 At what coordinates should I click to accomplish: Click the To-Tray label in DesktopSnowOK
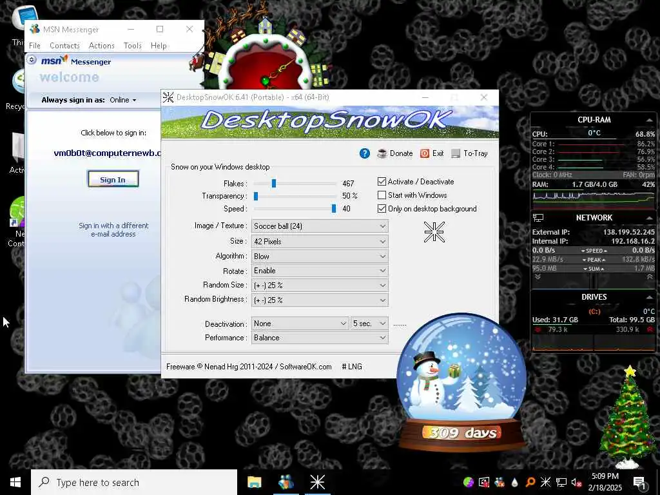476,153
